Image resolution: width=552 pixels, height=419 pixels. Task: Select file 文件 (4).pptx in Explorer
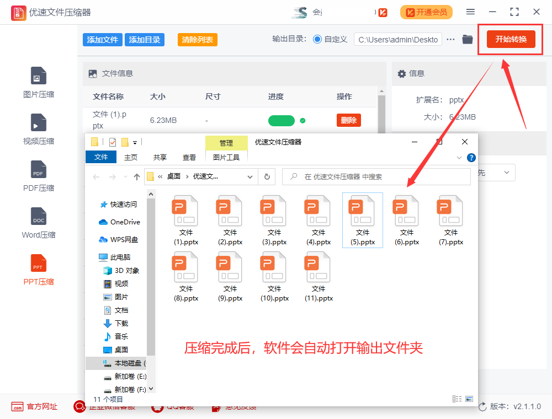pos(319,221)
